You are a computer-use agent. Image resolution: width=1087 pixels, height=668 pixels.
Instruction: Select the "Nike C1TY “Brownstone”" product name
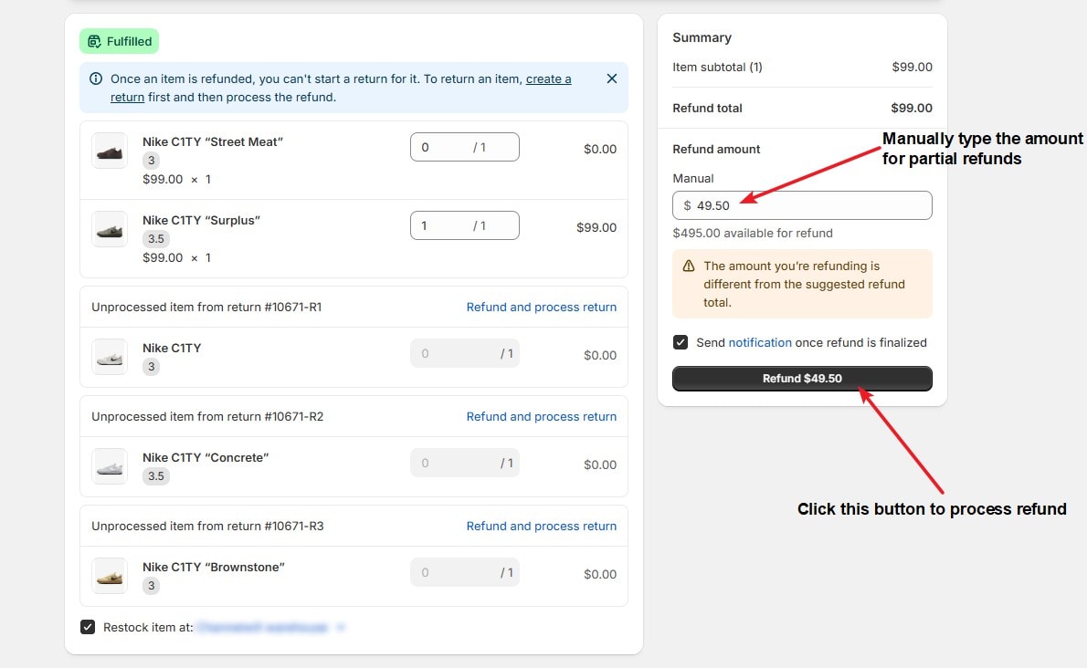pos(214,567)
